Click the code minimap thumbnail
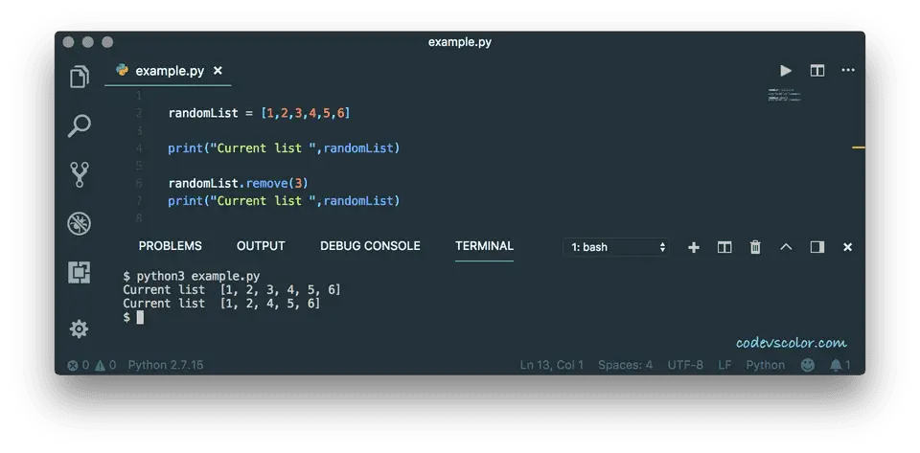 (785, 95)
